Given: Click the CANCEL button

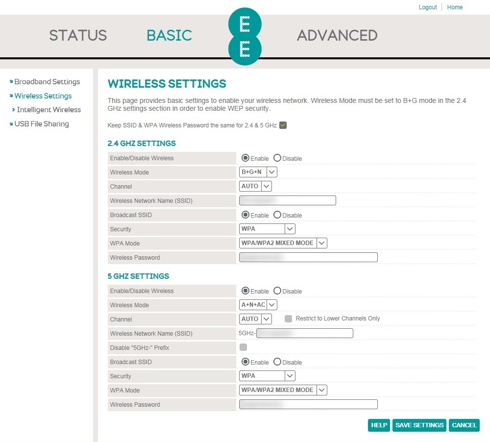Looking at the screenshot, I should click(x=464, y=425).
